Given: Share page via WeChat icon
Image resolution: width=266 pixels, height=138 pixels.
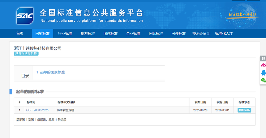Looking at the screenshot, I should pyautogui.click(x=263, y=80).
